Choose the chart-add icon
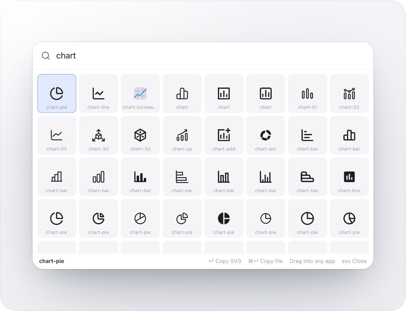Image resolution: width=406 pixels, height=311 pixels. tap(224, 135)
